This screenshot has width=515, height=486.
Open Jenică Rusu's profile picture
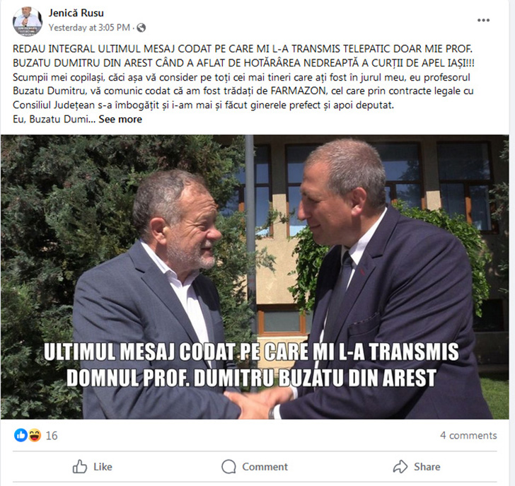28,21
